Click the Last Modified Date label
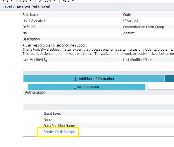 [x=137, y=60]
